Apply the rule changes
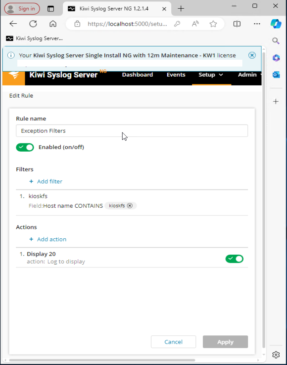 (x=225, y=342)
